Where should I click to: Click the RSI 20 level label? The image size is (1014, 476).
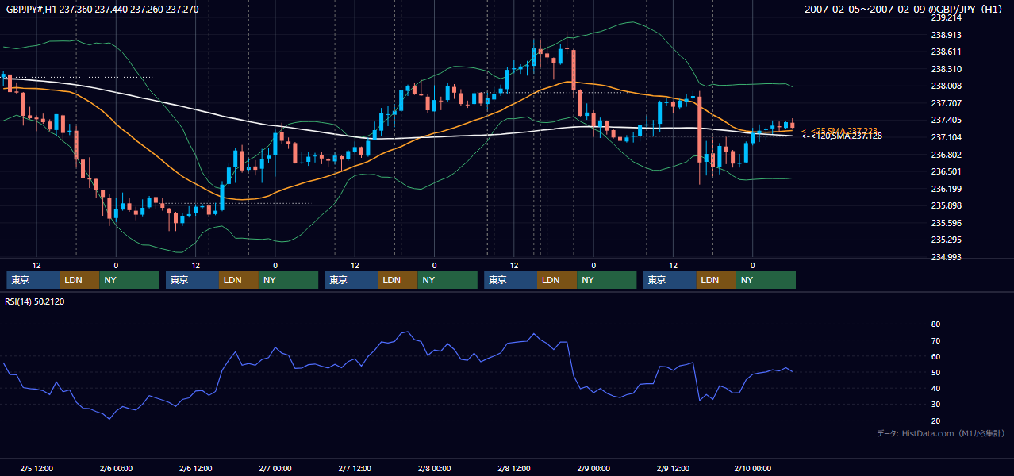coord(936,420)
